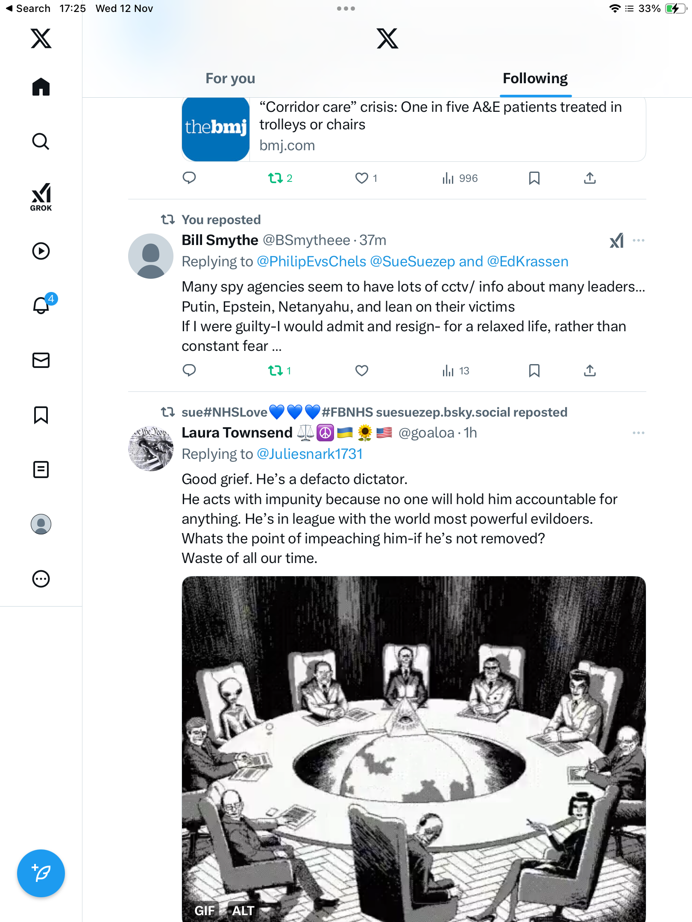Image resolution: width=692 pixels, height=922 pixels.
Task: Ask Grok about Bill Smythe's post
Action: pyautogui.click(x=616, y=241)
